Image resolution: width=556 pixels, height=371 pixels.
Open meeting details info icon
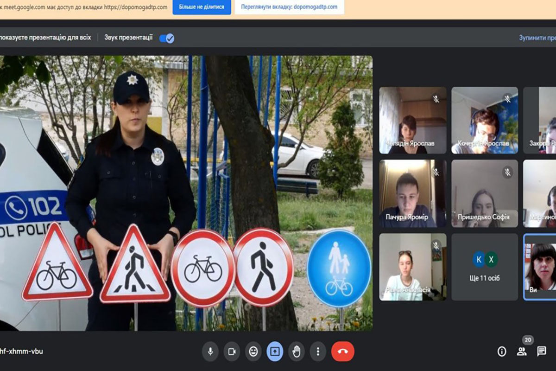502,352
